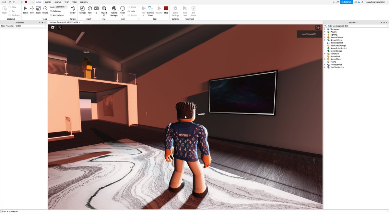Click Duplicate in the Clipboard group
Viewport: 389px width, 218px height.
pos(14,15)
